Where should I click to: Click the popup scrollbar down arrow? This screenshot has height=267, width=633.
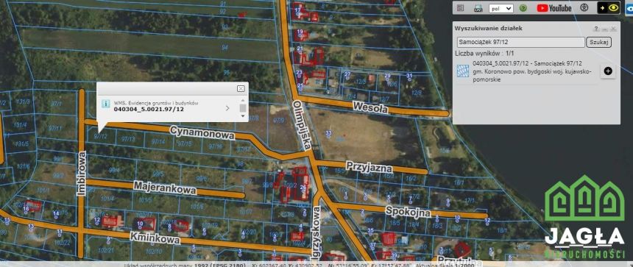(243, 115)
